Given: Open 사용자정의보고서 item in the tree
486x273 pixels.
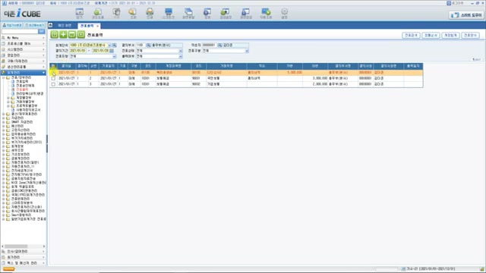Looking at the screenshot, I should coord(28,110).
